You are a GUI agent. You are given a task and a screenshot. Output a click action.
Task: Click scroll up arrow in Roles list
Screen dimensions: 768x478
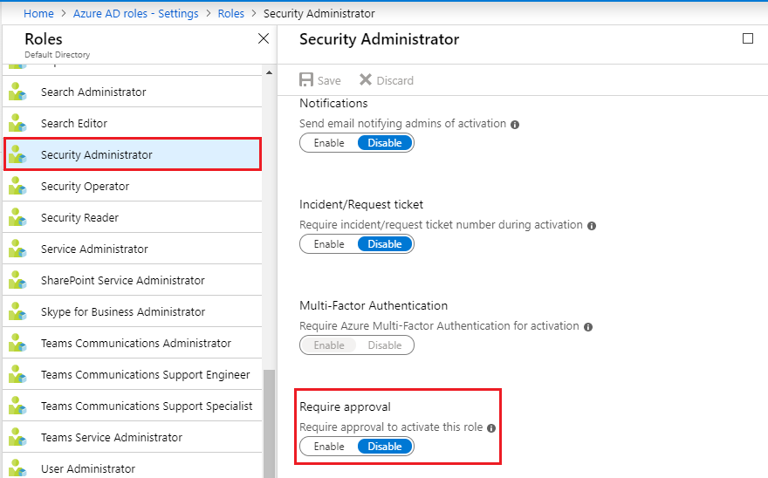pyautogui.click(x=269, y=72)
